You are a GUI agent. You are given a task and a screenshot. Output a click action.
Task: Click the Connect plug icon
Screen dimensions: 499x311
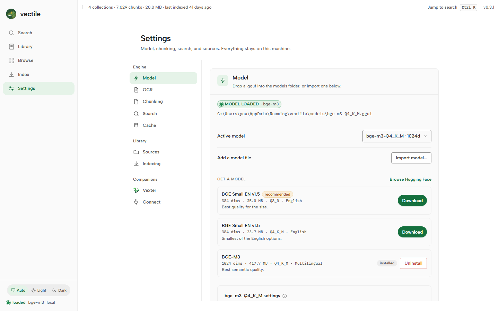coord(136,202)
